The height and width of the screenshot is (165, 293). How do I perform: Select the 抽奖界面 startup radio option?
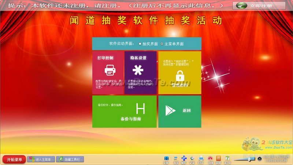point(140,44)
